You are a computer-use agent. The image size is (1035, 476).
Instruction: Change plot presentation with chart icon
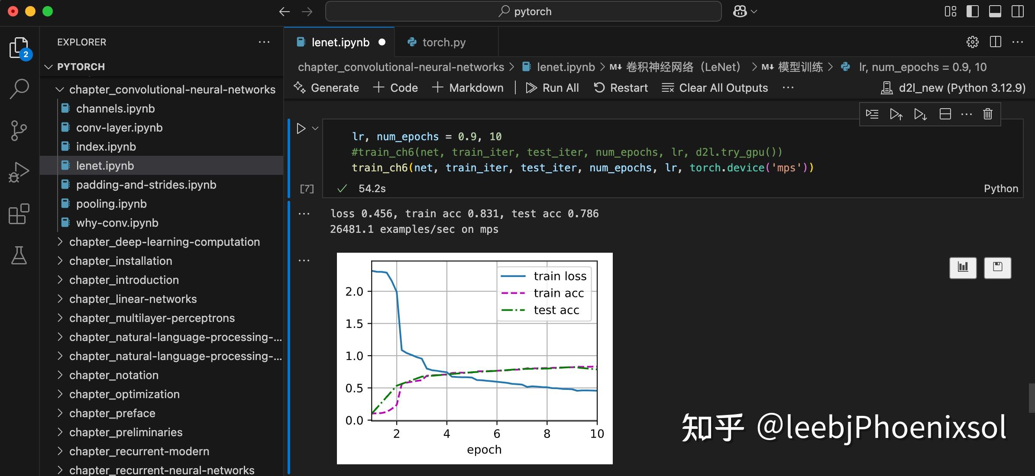(963, 268)
